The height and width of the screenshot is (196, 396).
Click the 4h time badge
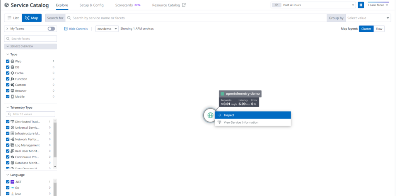tap(277, 5)
